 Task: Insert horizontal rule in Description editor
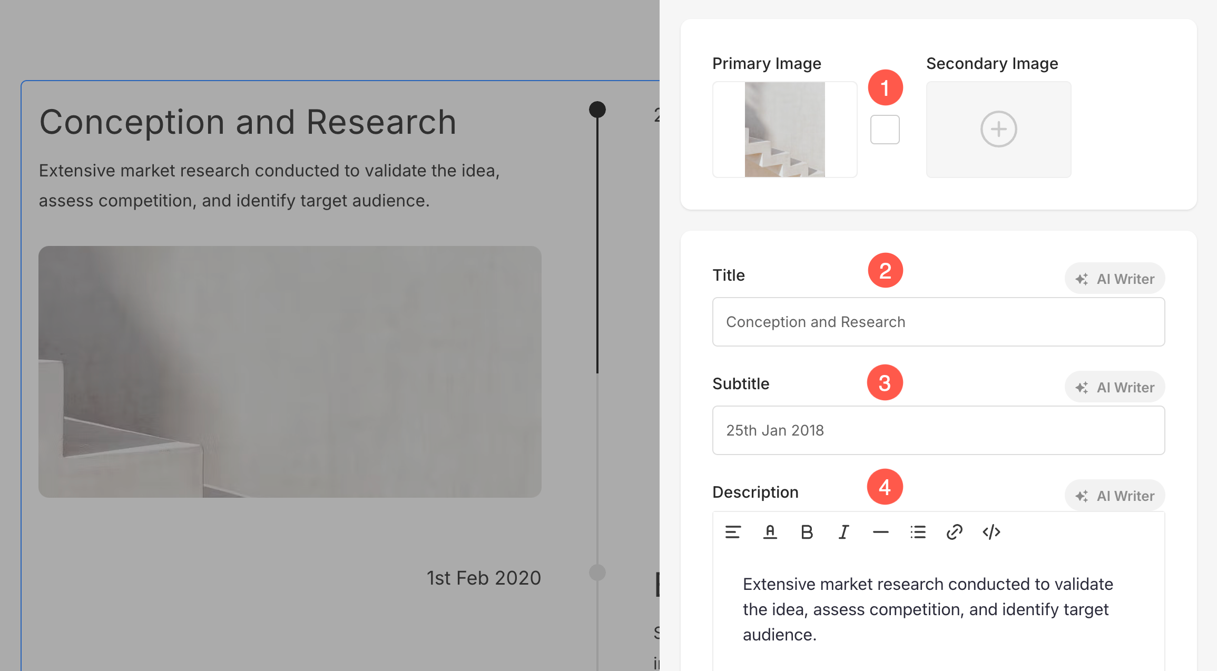pos(880,532)
